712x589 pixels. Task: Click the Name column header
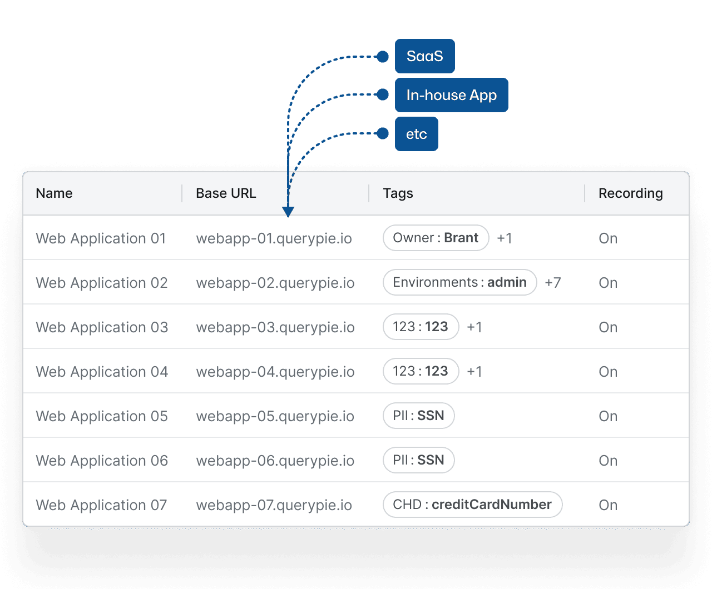pyautogui.click(x=55, y=193)
